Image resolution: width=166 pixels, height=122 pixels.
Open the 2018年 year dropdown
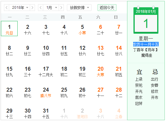click(19, 8)
